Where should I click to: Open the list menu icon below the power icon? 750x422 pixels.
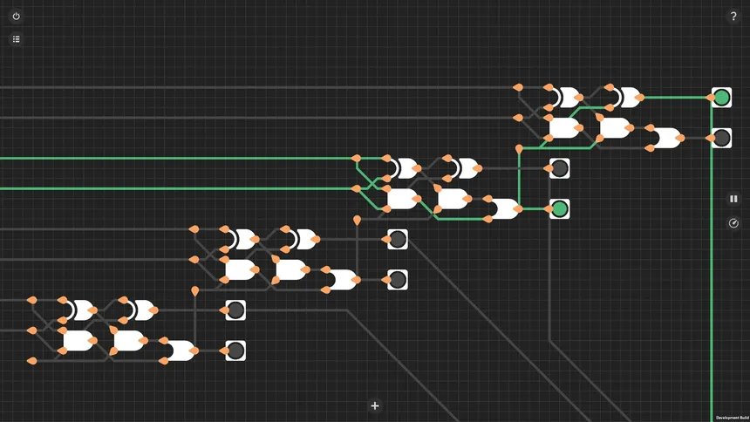(17, 39)
